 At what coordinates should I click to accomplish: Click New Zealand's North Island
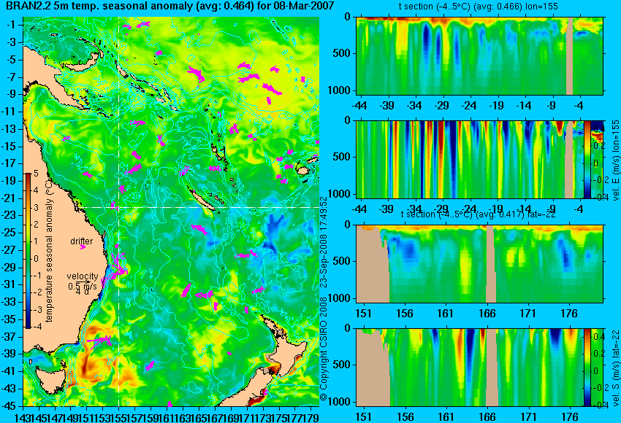tap(285, 348)
